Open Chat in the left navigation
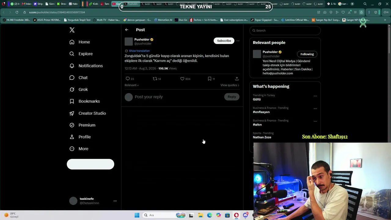This screenshot has width=391, height=220. pyautogui.click(x=79, y=78)
